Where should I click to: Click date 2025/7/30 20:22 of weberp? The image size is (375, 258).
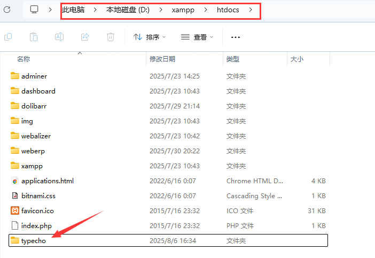coord(175,151)
